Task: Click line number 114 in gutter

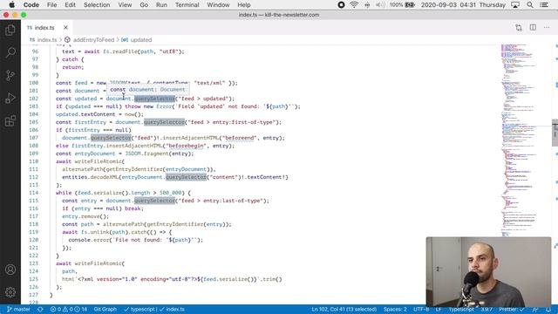Action: [34, 193]
